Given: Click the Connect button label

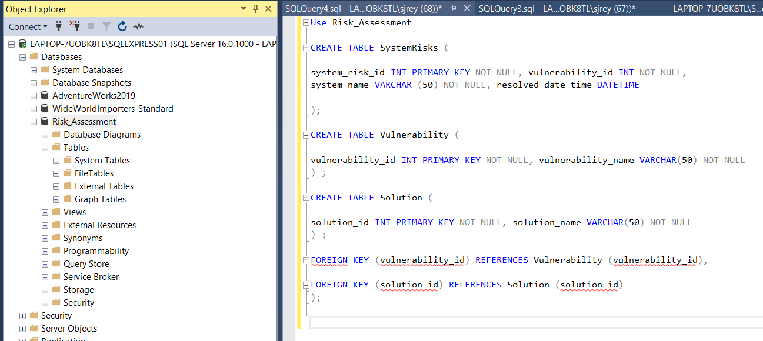Looking at the screenshot, I should click(24, 26).
